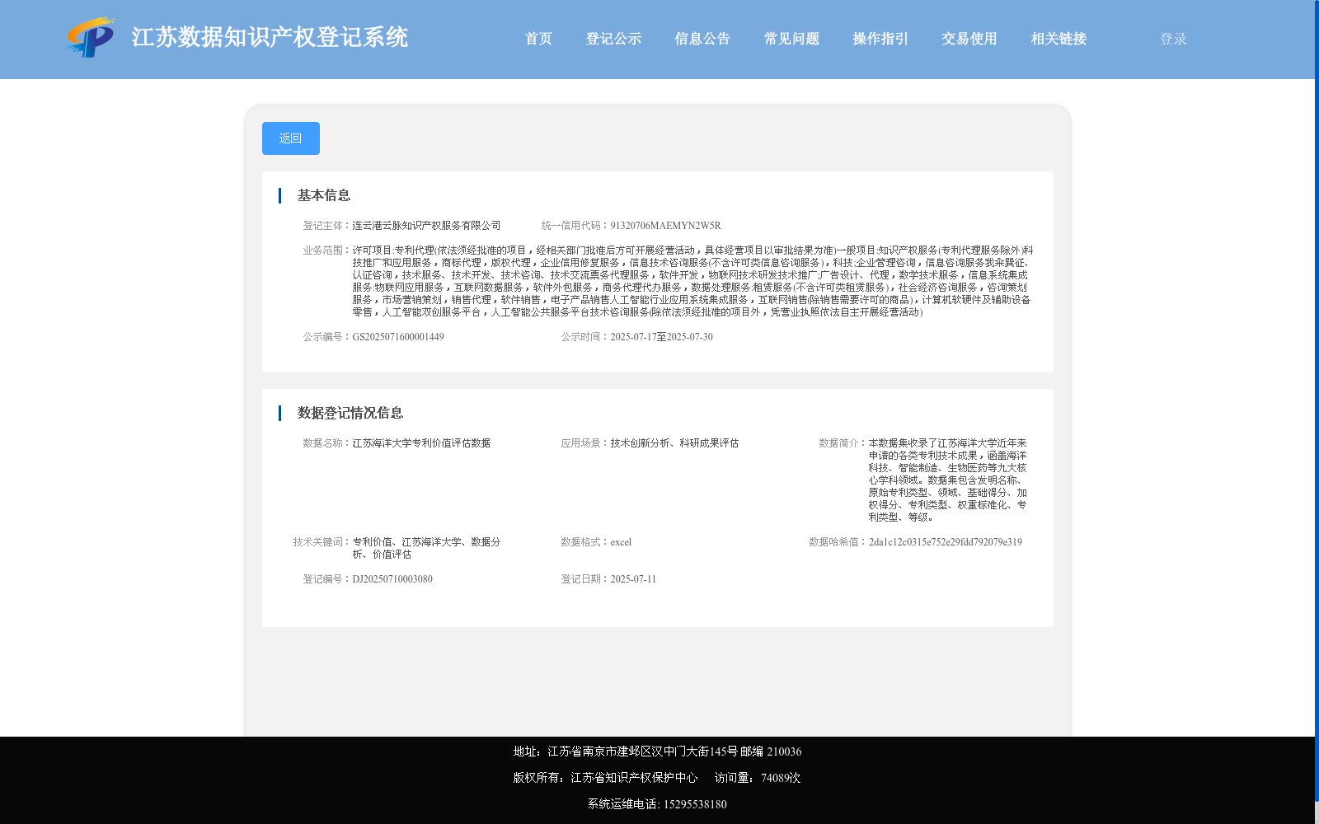This screenshot has height=824, width=1319.
Task: Select the 数据简介 description paragraph
Action: coord(947,480)
